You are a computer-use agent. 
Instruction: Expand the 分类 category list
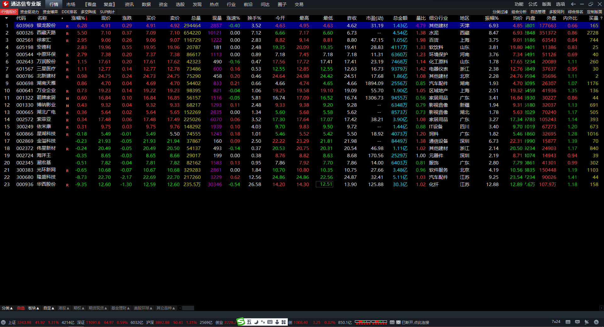(7, 308)
